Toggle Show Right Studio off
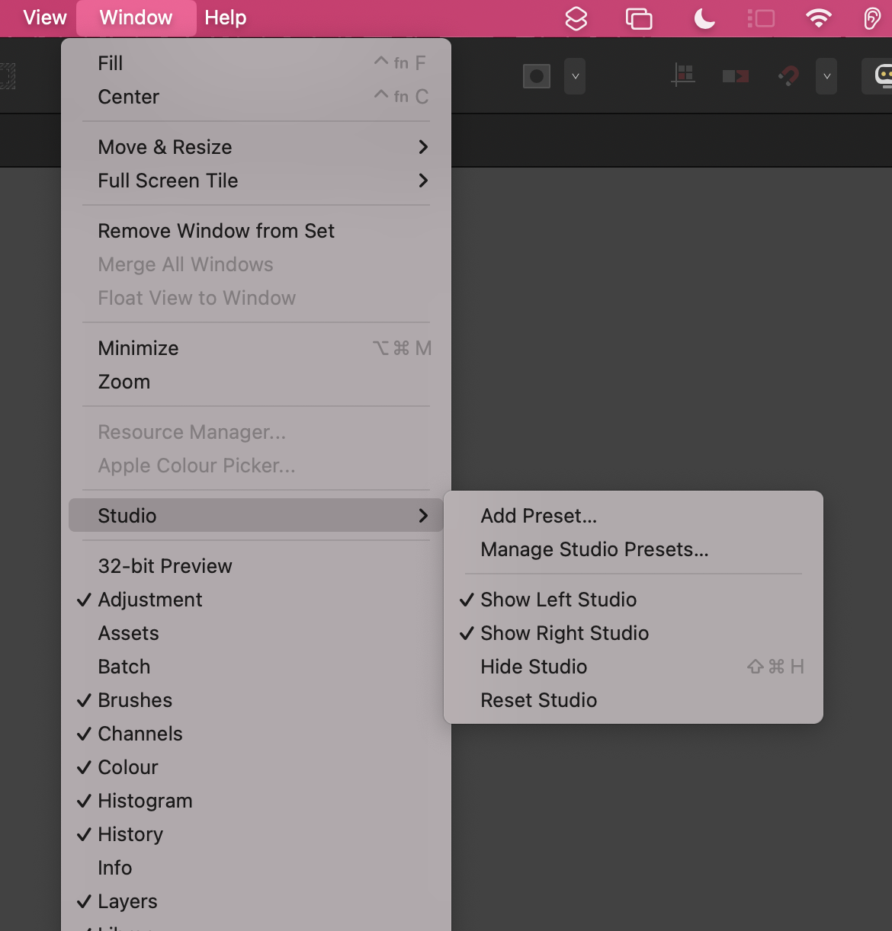892x931 pixels. point(564,633)
